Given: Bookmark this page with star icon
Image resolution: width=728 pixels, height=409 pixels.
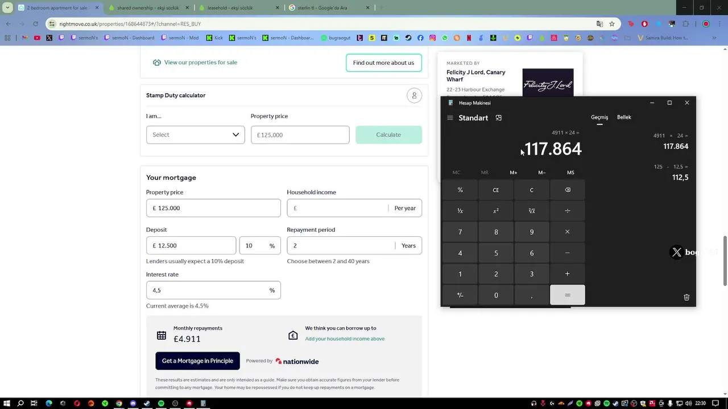Looking at the screenshot, I should (612, 24).
